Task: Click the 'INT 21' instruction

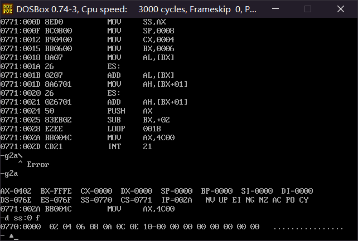Action: pos(130,146)
